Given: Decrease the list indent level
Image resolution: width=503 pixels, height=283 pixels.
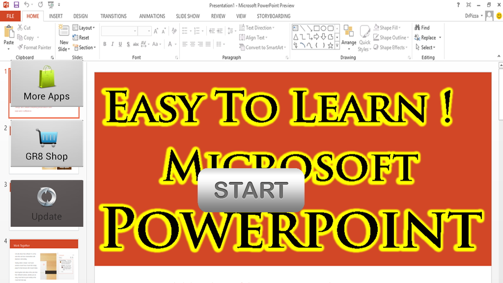Looking at the screenshot, I should point(212,31).
